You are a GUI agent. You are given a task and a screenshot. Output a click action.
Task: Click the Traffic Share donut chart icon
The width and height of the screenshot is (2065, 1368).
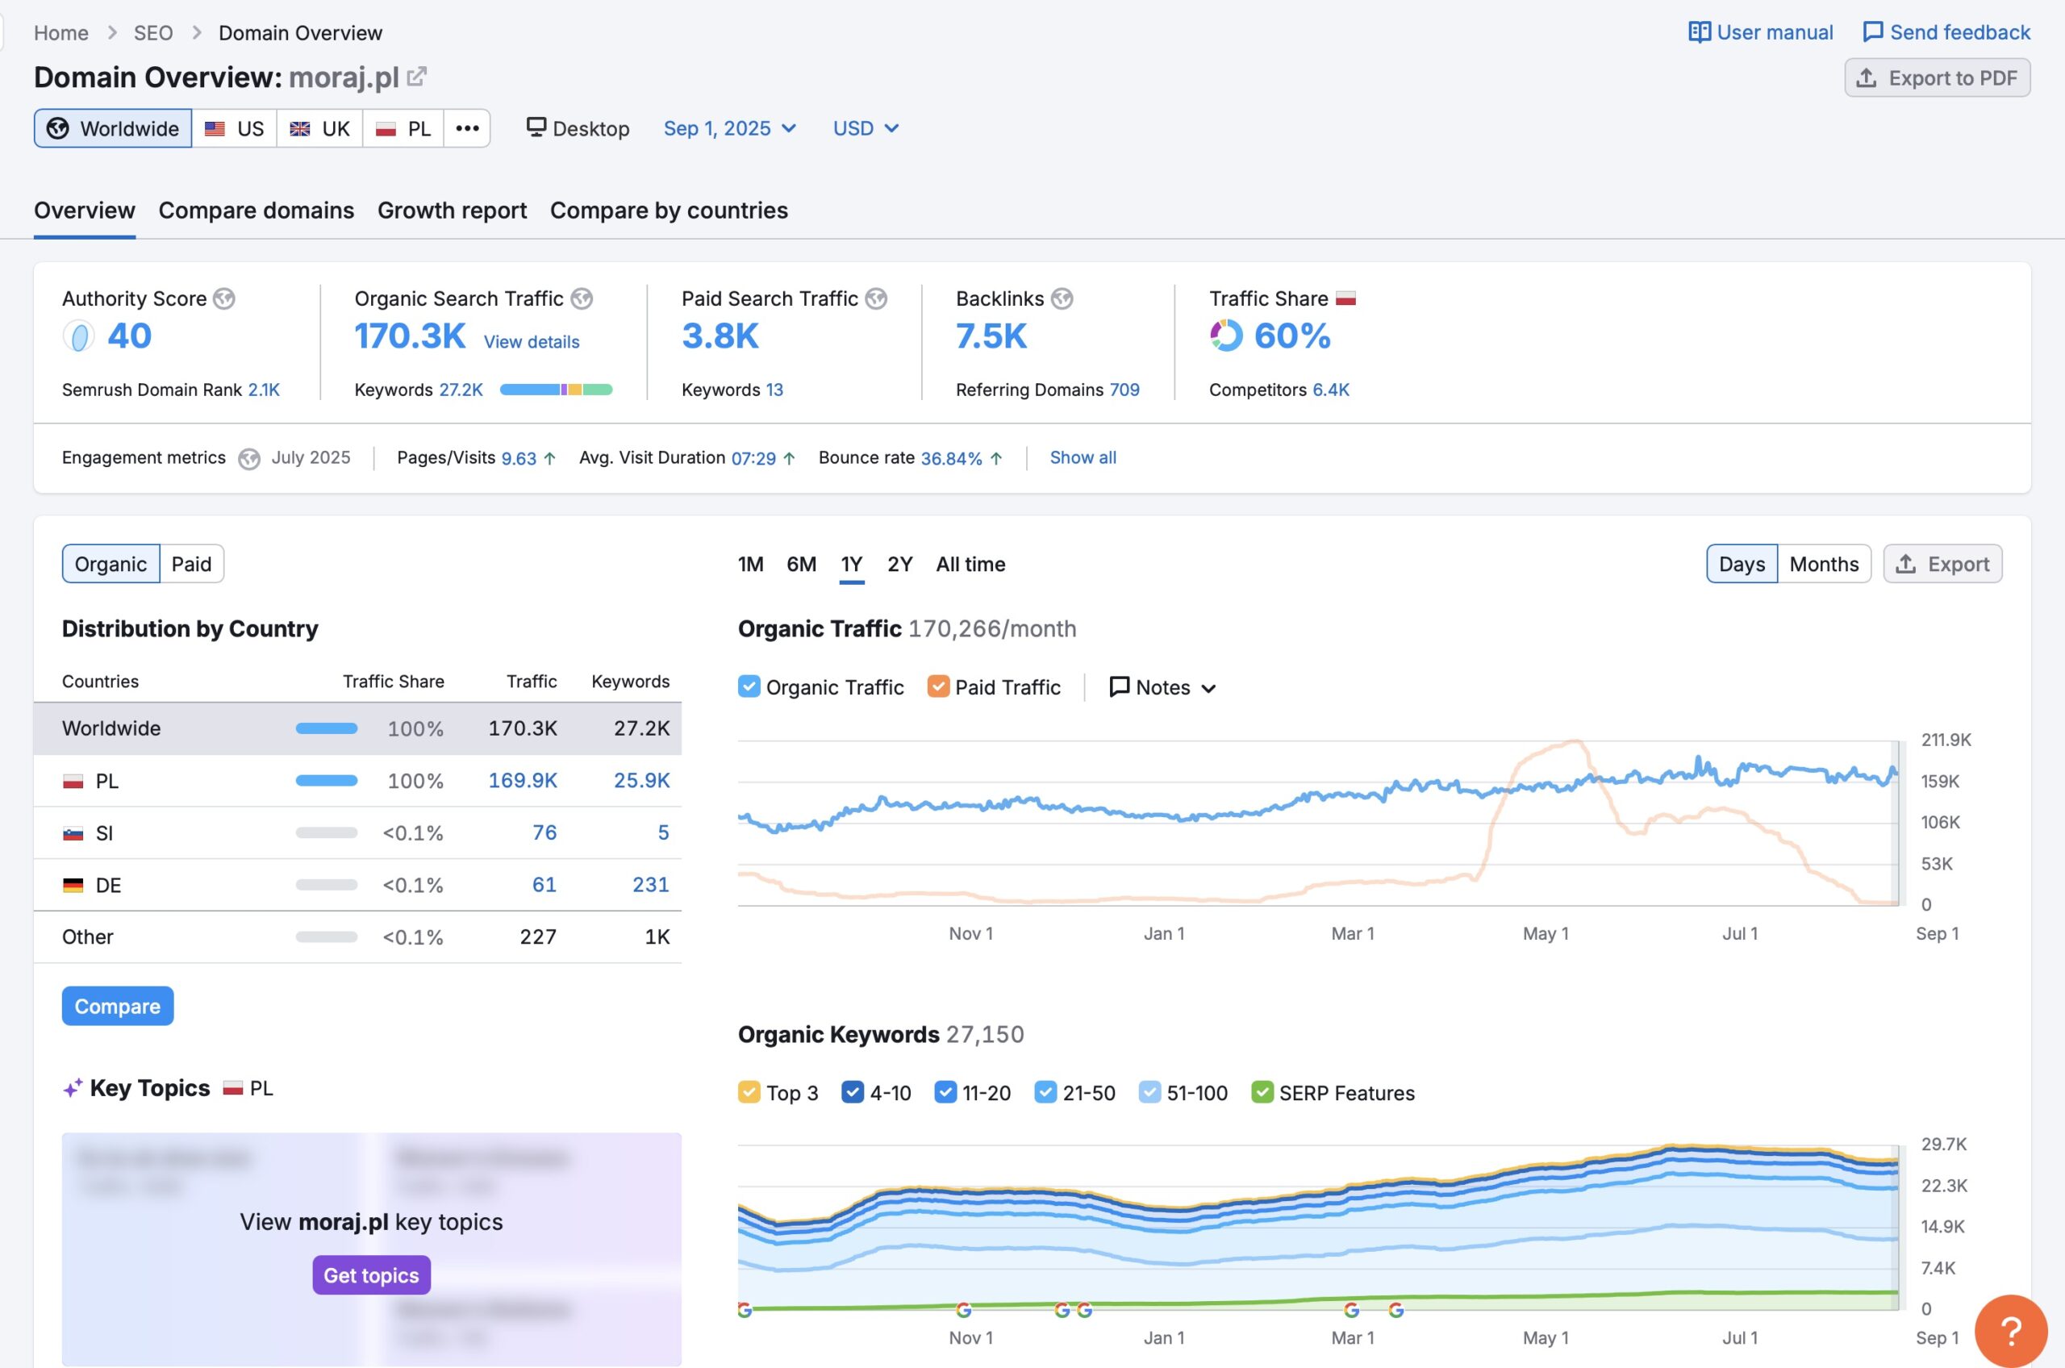click(x=1226, y=335)
